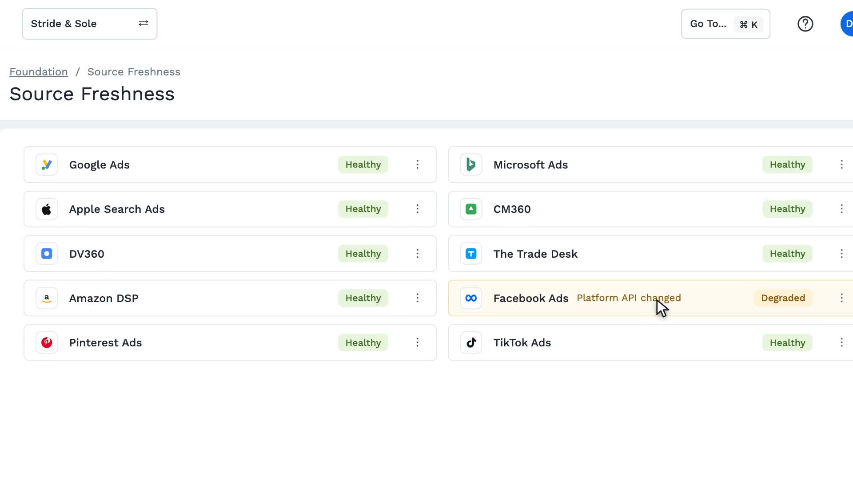Open The Trade Desk three-dot menu
The width and height of the screenshot is (853, 479).
pos(841,254)
